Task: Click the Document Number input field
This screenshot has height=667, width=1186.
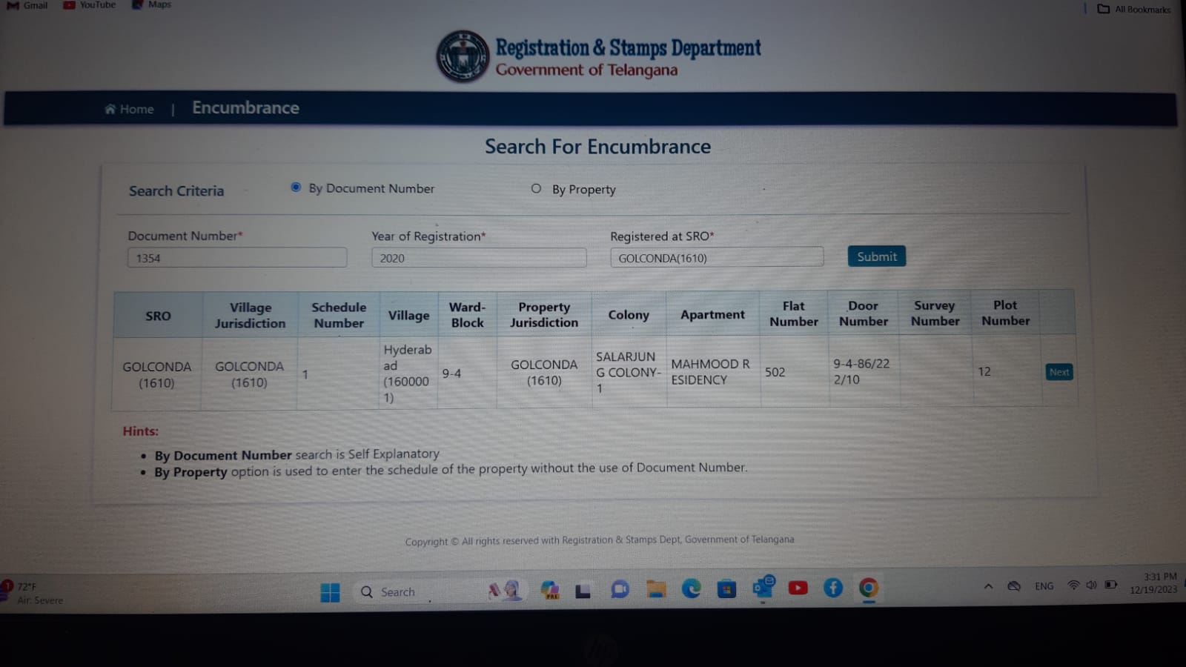Action: pos(237,258)
